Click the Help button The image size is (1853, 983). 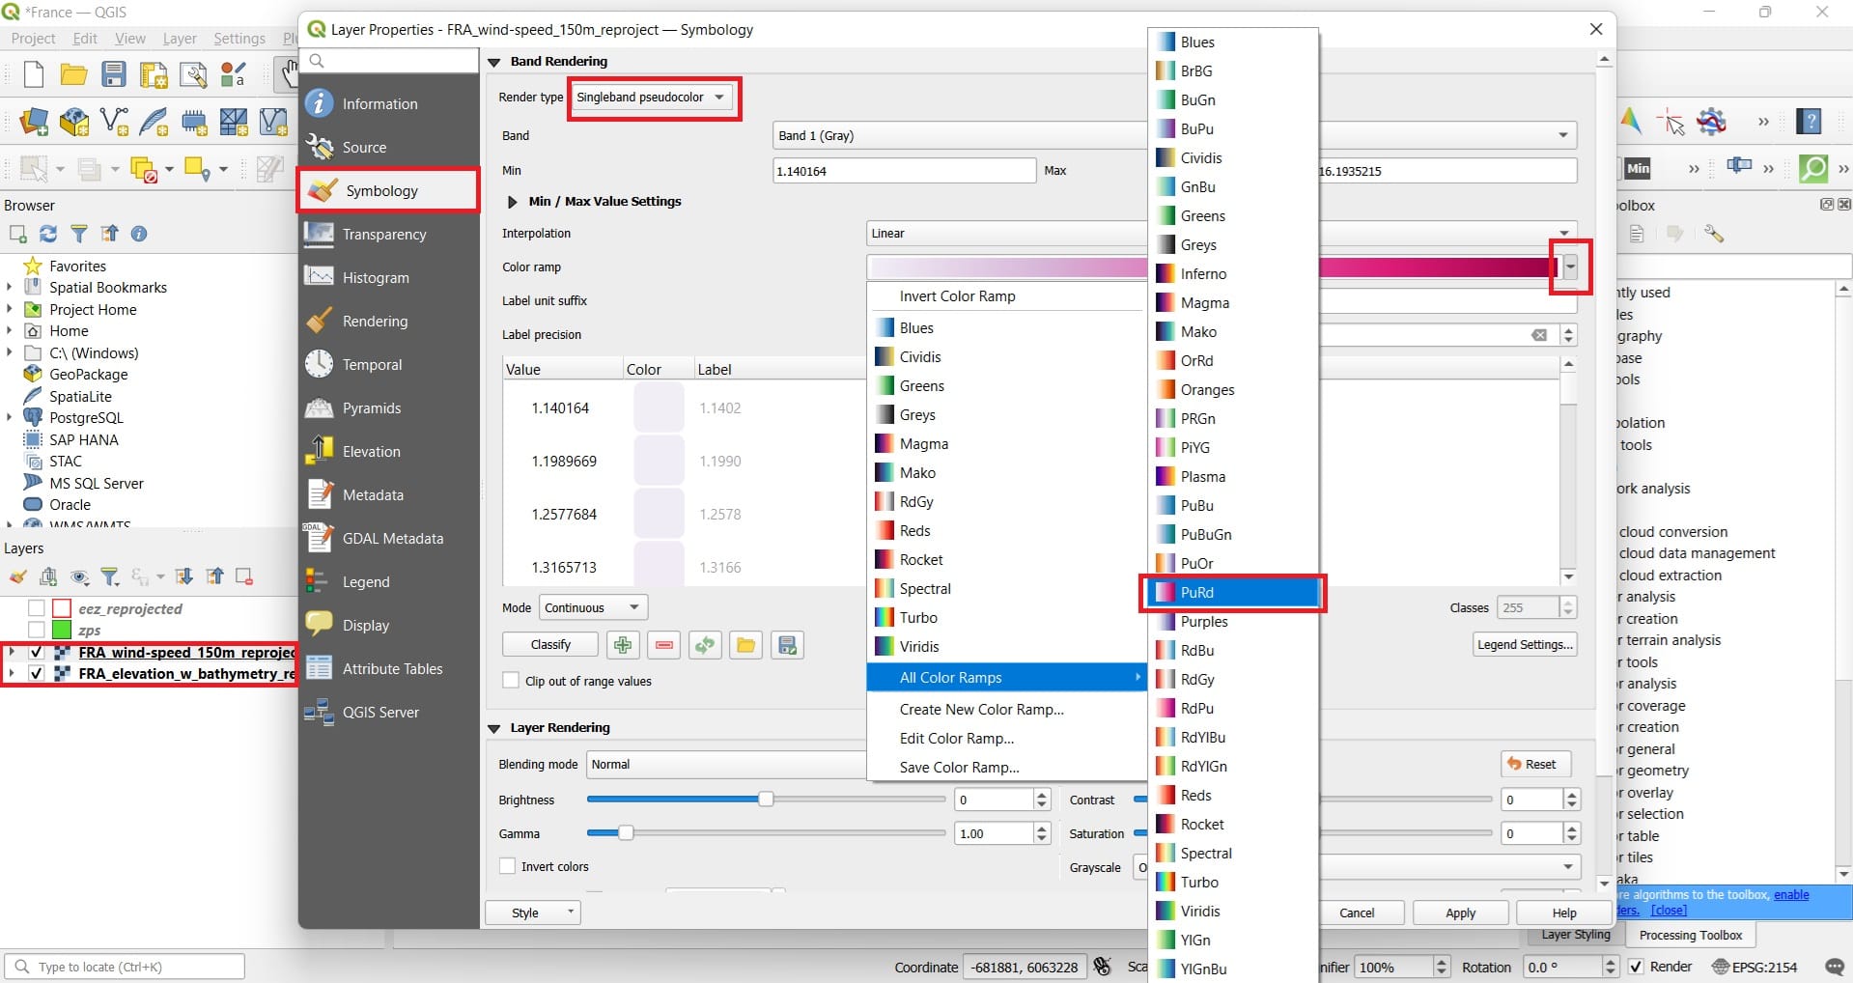(x=1564, y=913)
